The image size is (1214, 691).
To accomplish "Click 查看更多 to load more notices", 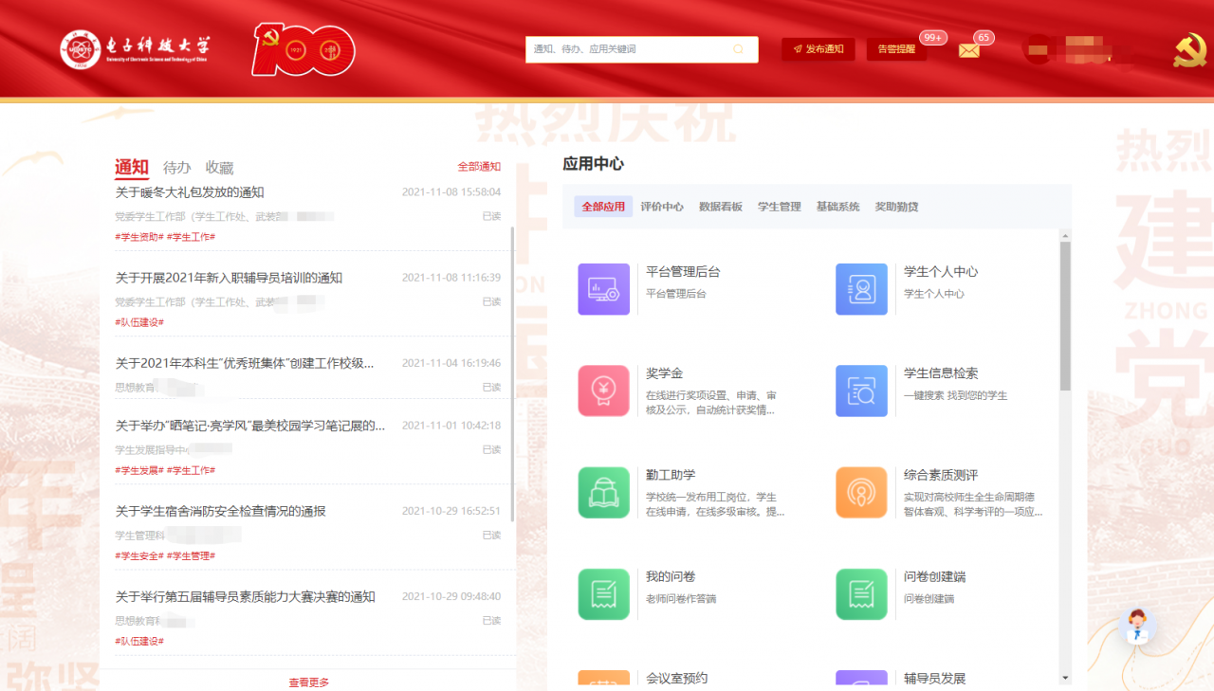I will point(309,682).
